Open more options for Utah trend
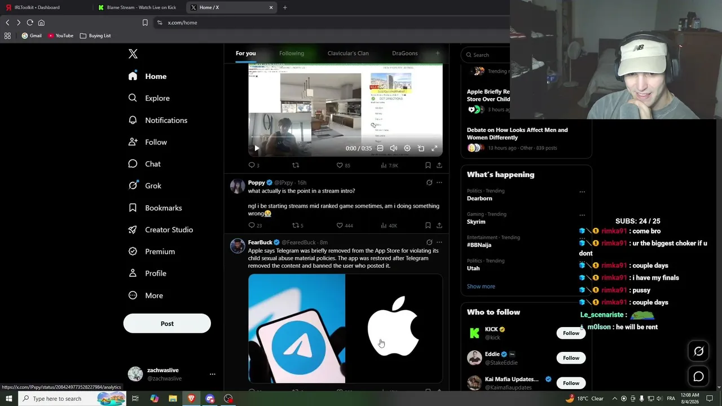Screen dimensions: 722x406 582,262
